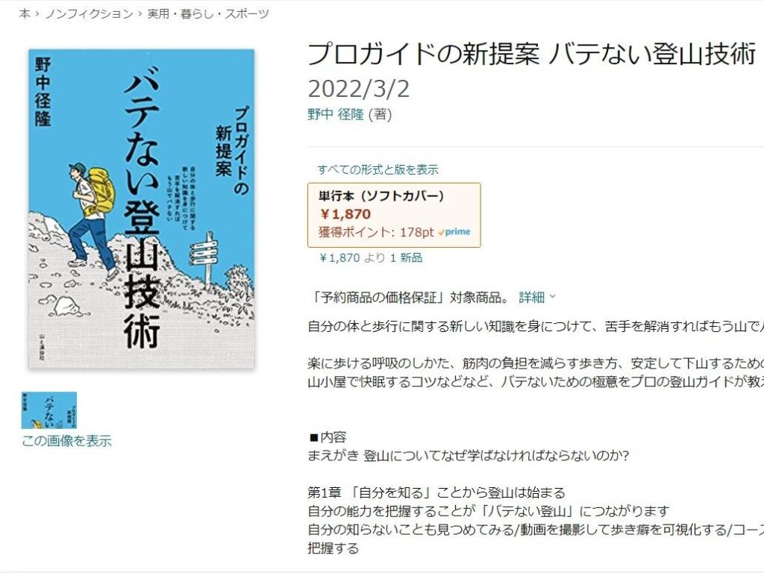The image size is (764, 573).
Task: Go to ノンフィクション breadcrumb link
Action: point(90,13)
